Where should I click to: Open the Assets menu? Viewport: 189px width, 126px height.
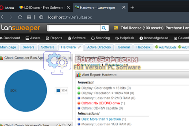33,38
